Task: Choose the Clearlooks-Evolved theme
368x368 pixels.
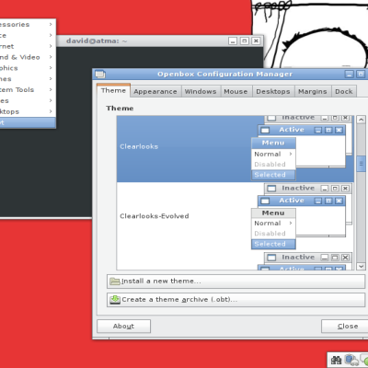Action: click(x=236, y=216)
